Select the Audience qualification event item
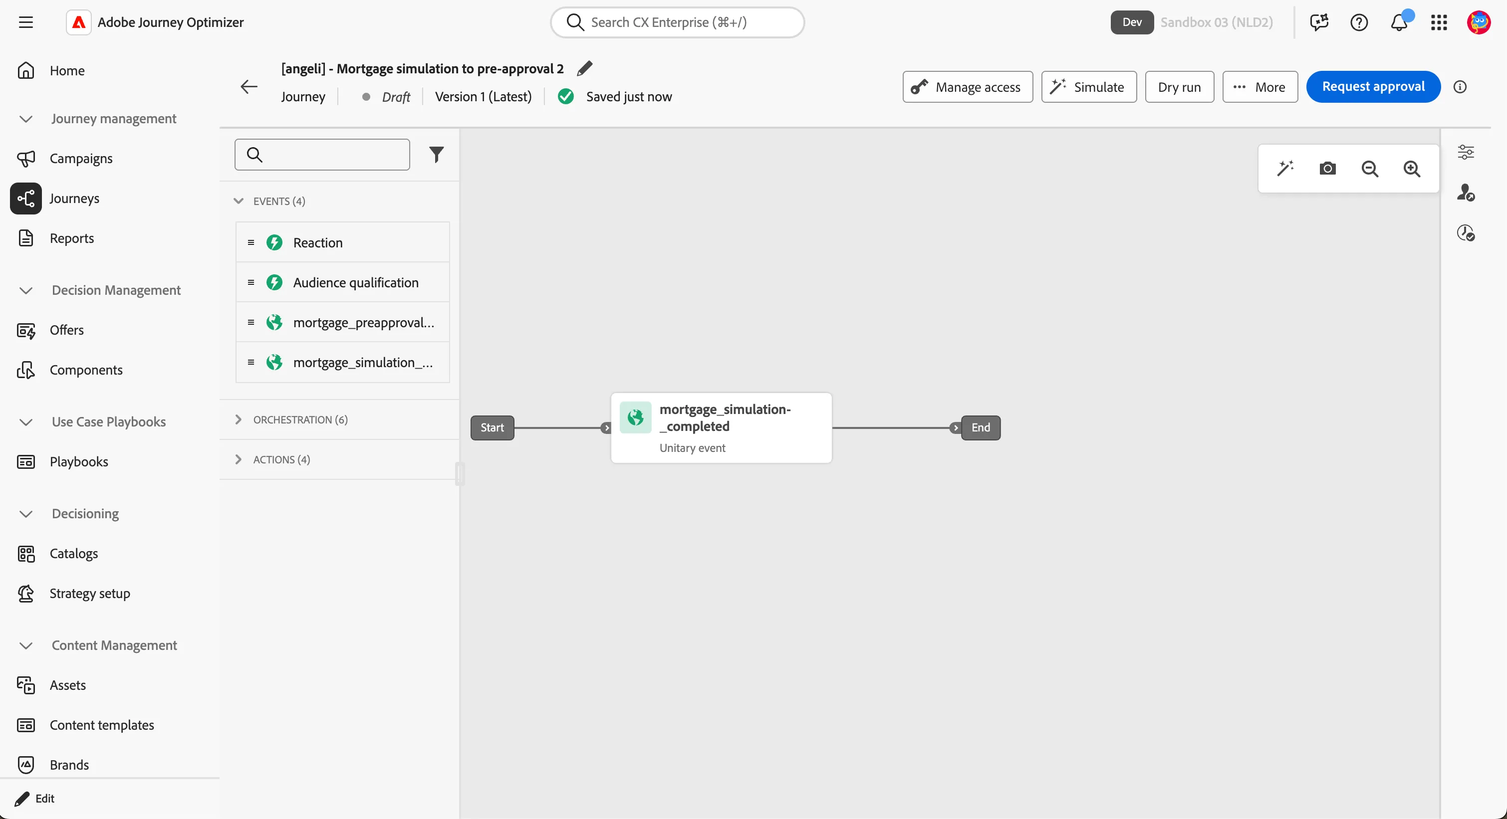 pyautogui.click(x=343, y=282)
